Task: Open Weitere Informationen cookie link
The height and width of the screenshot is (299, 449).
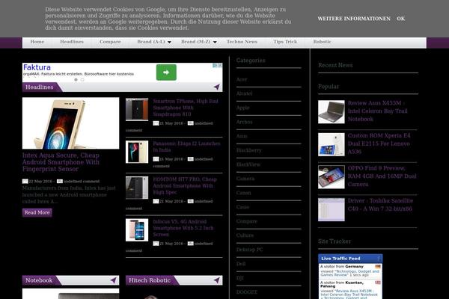Action: (354, 19)
